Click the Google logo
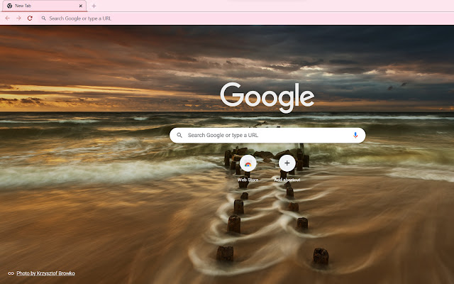The image size is (454, 284). click(267, 98)
